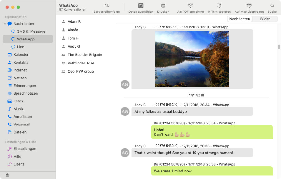281x179 pixels.
Task: Click the Erinnerungen list icon
Action: pos(10,86)
